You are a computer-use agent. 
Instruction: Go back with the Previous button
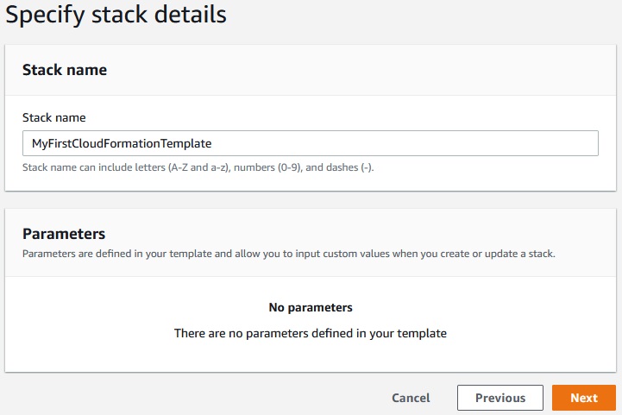500,398
